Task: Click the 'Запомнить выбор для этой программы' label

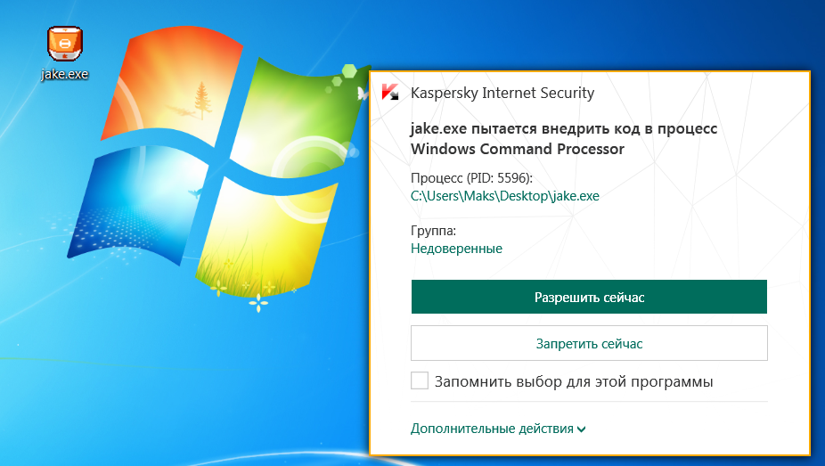Action: 574,381
